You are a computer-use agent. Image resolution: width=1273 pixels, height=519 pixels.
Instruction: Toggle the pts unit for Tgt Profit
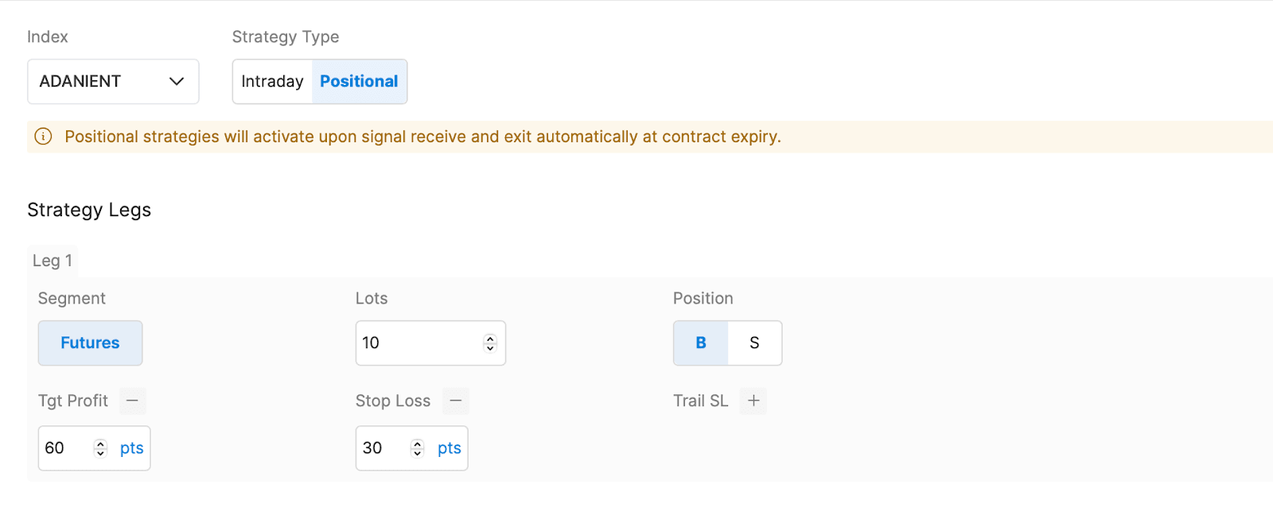click(x=131, y=448)
